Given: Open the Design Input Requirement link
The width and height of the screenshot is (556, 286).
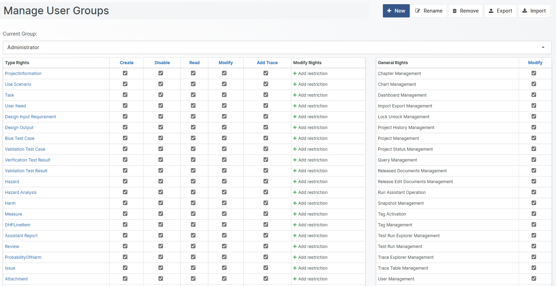Looking at the screenshot, I should (x=30, y=117).
